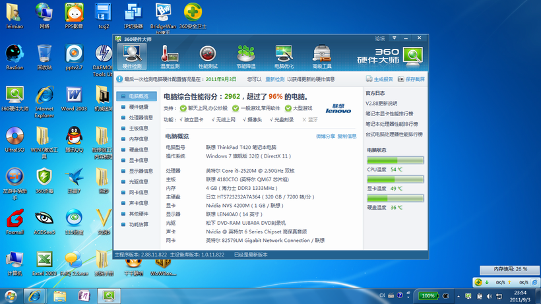Show hidden tray icons arrow
This screenshot has width=541, height=304.
click(x=458, y=296)
